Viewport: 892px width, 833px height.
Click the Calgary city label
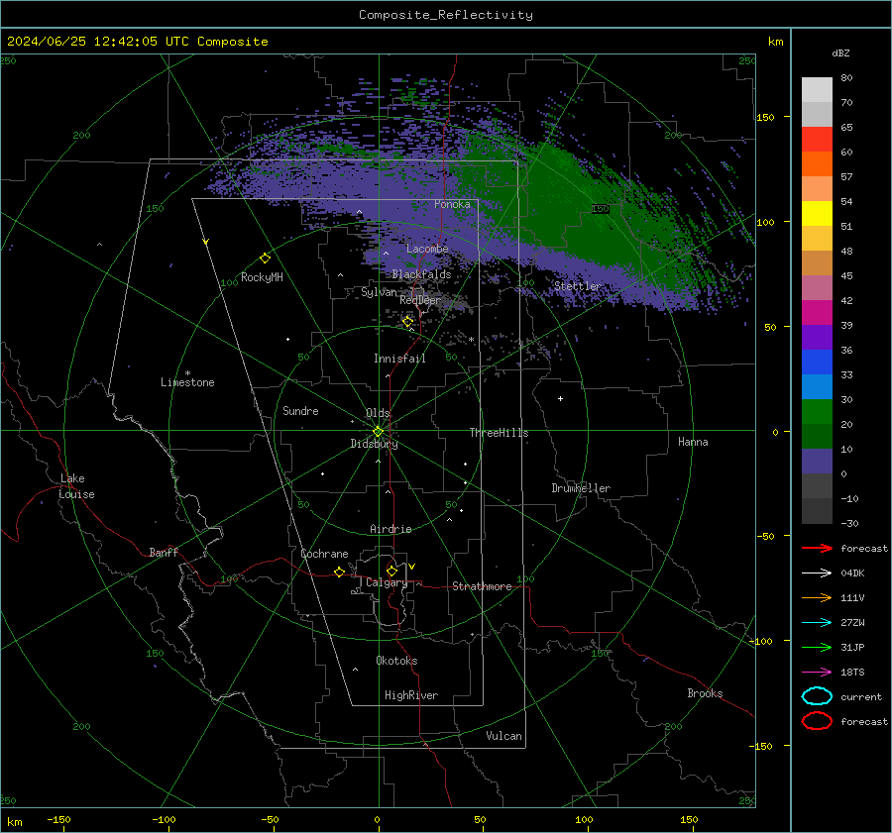pyautogui.click(x=387, y=582)
